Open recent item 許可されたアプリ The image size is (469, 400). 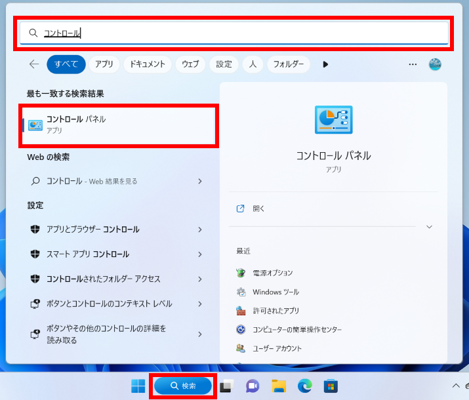coord(275,311)
